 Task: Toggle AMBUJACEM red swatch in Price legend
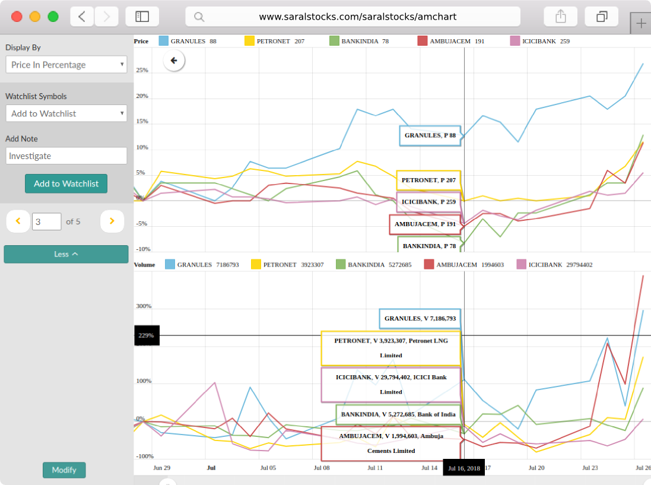(423, 41)
